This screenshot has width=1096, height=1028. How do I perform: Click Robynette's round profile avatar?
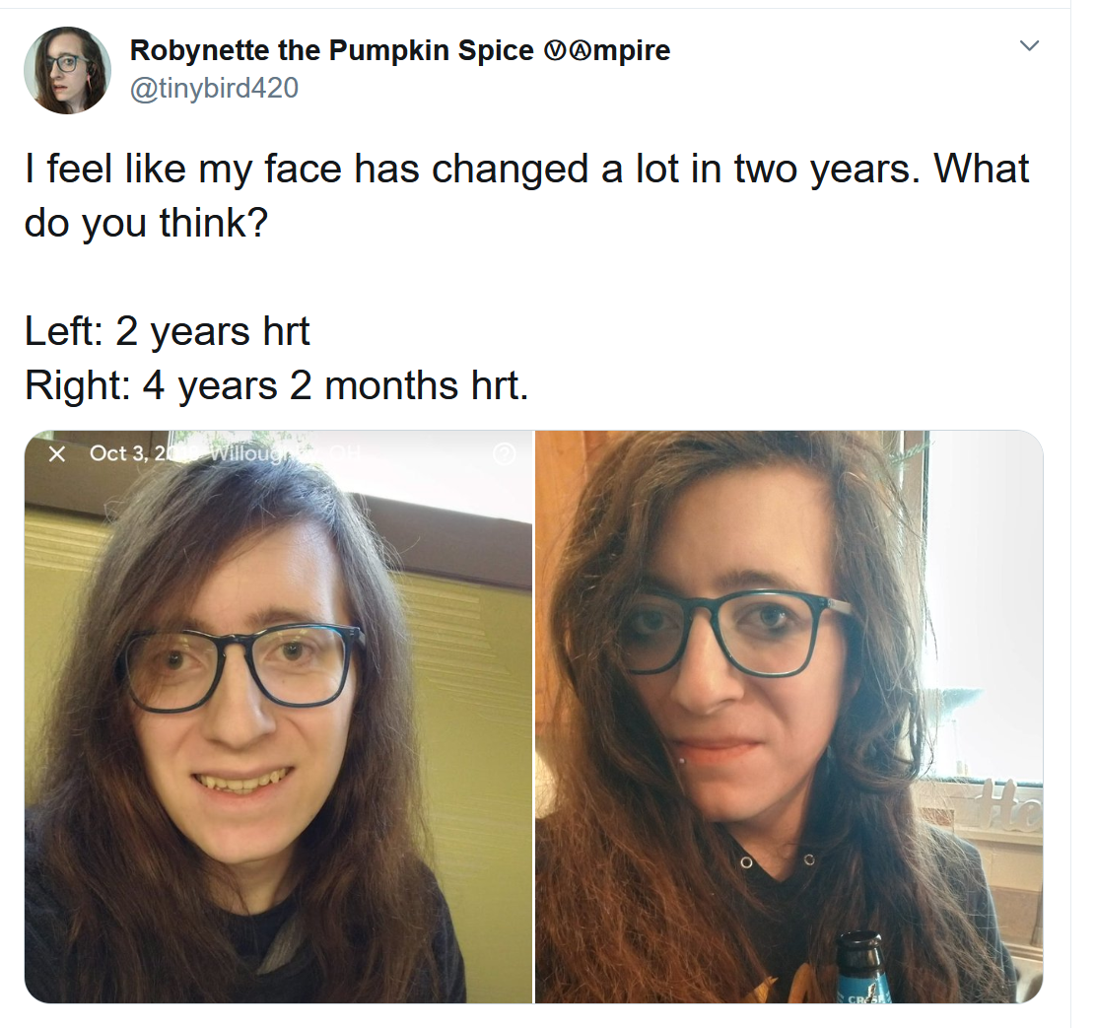point(67,70)
